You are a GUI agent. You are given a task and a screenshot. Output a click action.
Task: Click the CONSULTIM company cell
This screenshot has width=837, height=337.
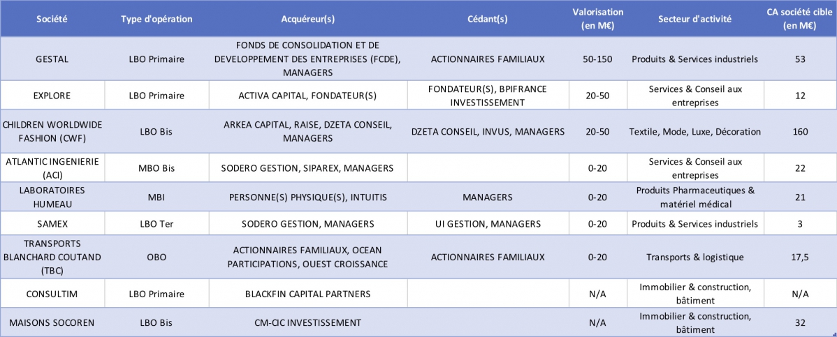[52, 294]
